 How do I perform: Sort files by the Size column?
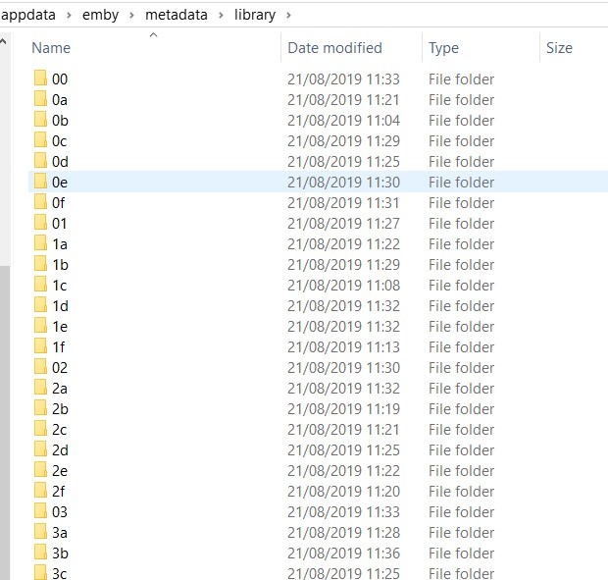click(559, 48)
